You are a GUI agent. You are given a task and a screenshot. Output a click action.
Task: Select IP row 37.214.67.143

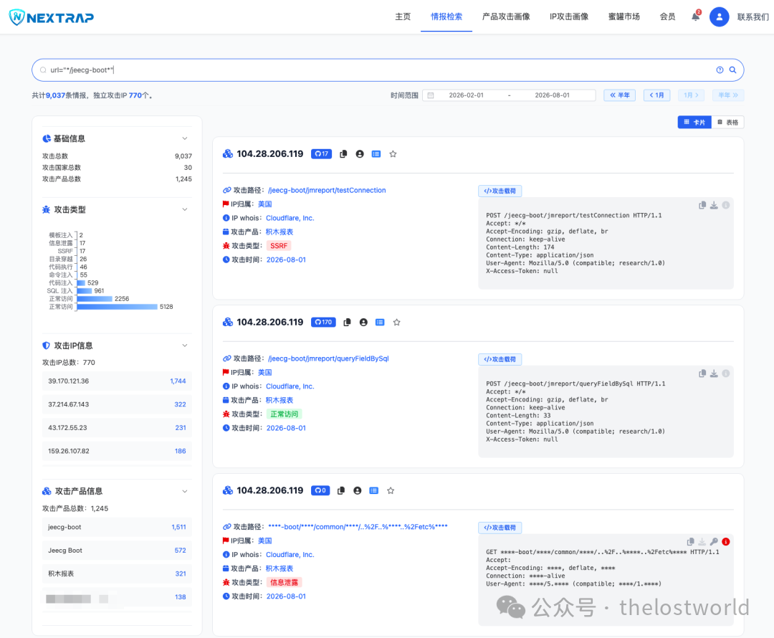point(117,404)
